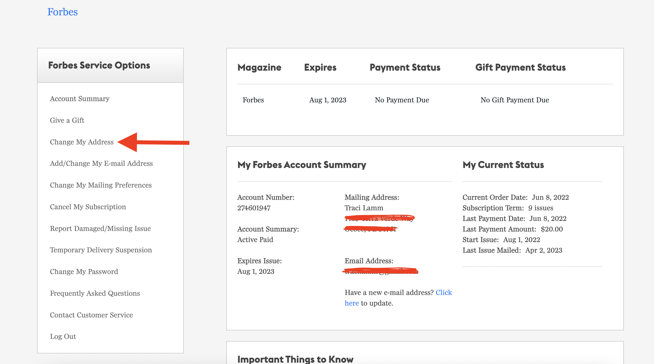The height and width of the screenshot is (364, 654).
Task: Open Change My Mailing Preferences
Action: (x=101, y=185)
